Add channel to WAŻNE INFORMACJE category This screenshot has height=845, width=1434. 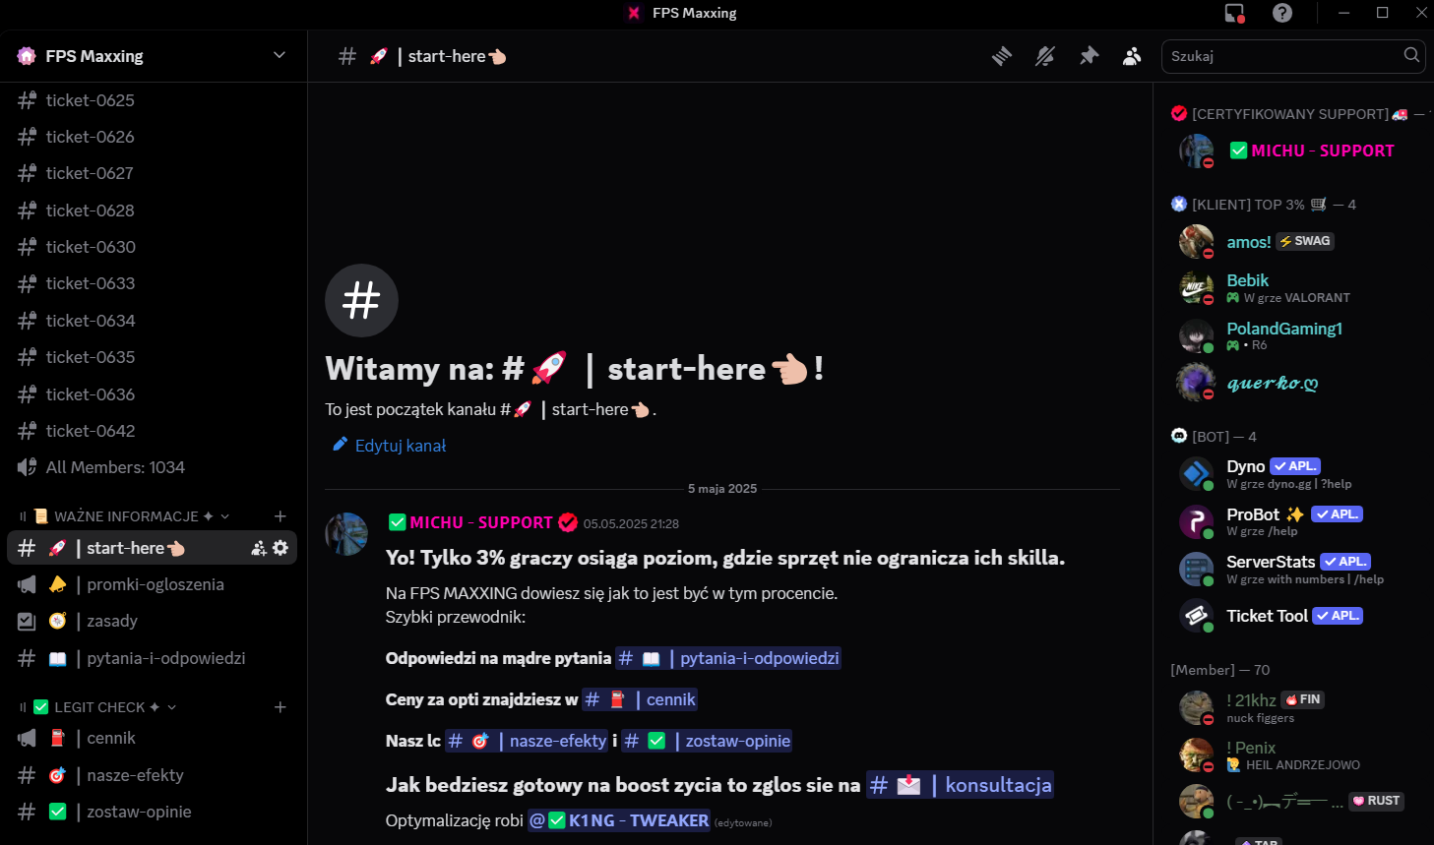click(281, 516)
